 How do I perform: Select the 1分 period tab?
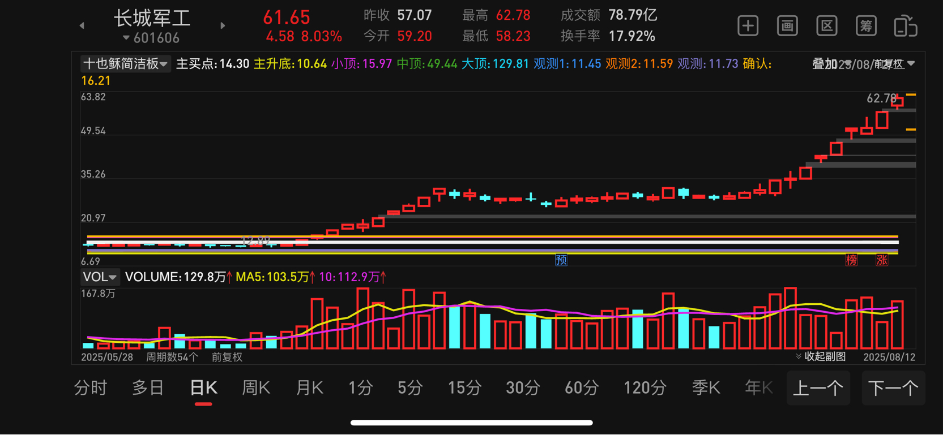point(361,388)
